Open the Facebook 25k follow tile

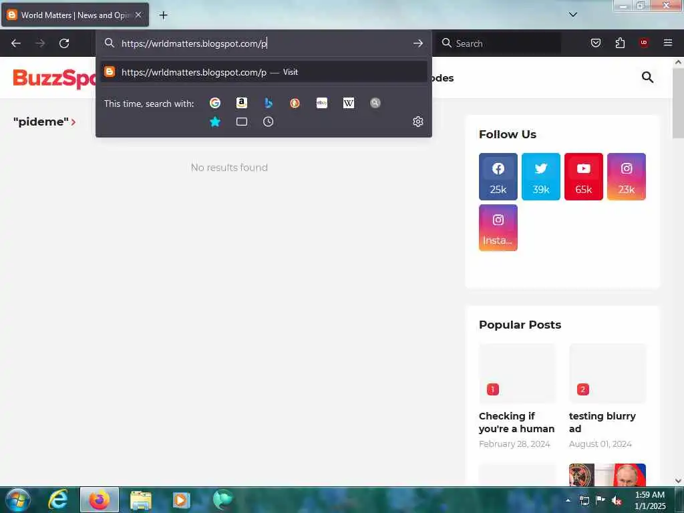click(498, 176)
